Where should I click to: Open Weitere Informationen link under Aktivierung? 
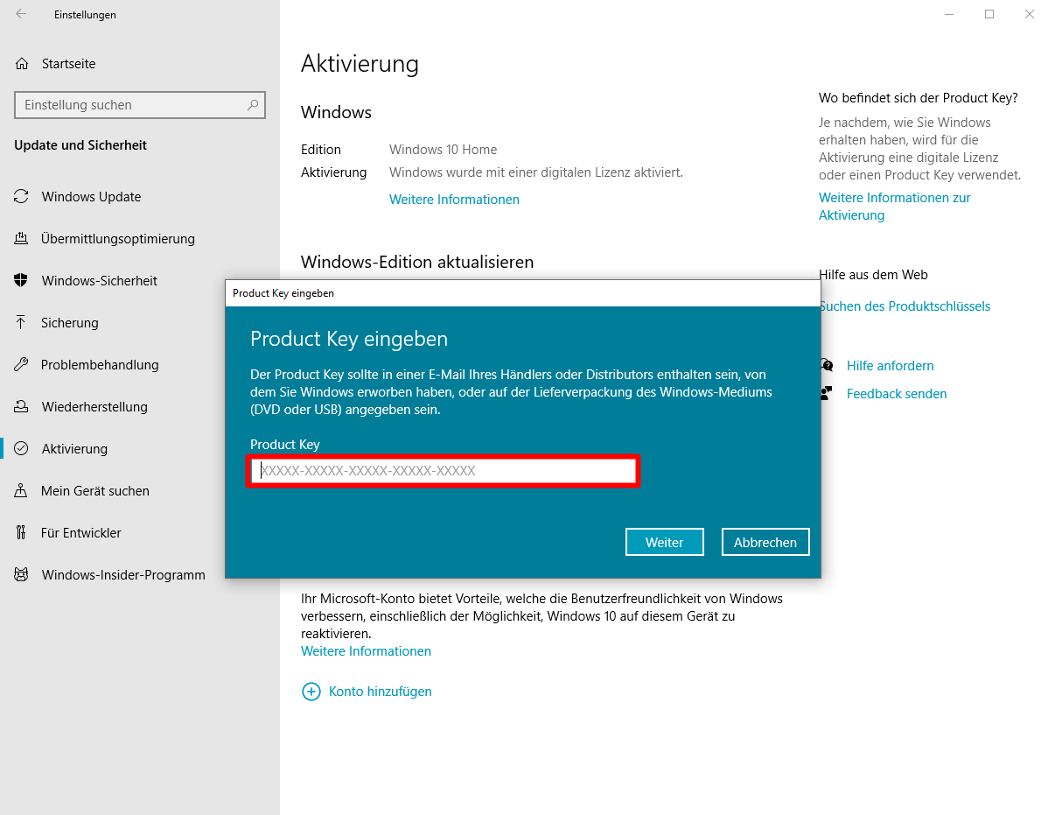click(x=454, y=200)
